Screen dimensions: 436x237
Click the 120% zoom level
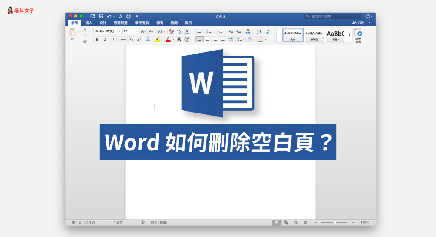pos(365,223)
